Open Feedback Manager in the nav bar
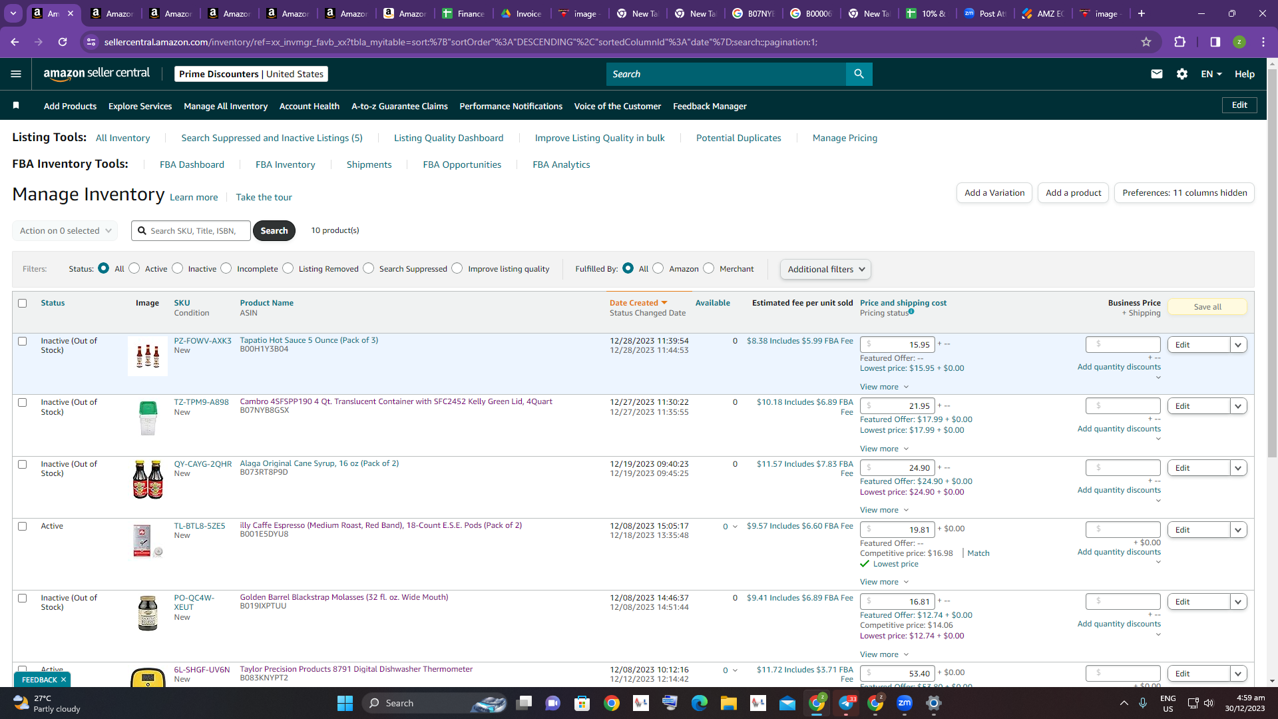Screen dimensions: 1278x719 (x=710, y=106)
